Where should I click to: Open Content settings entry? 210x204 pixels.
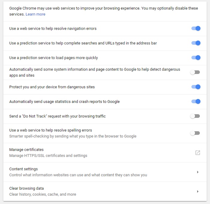point(105,172)
